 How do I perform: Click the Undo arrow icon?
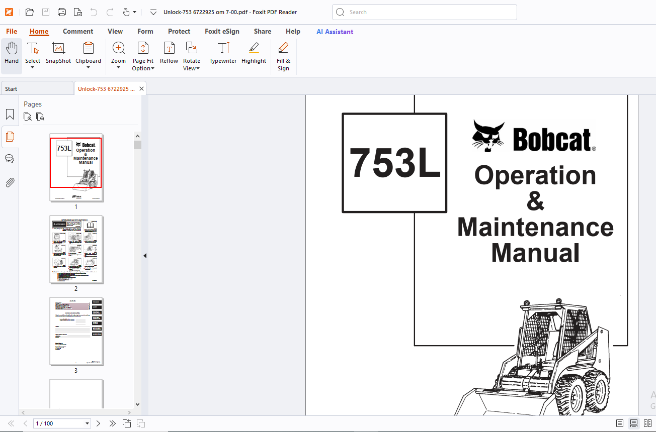pyautogui.click(x=94, y=12)
